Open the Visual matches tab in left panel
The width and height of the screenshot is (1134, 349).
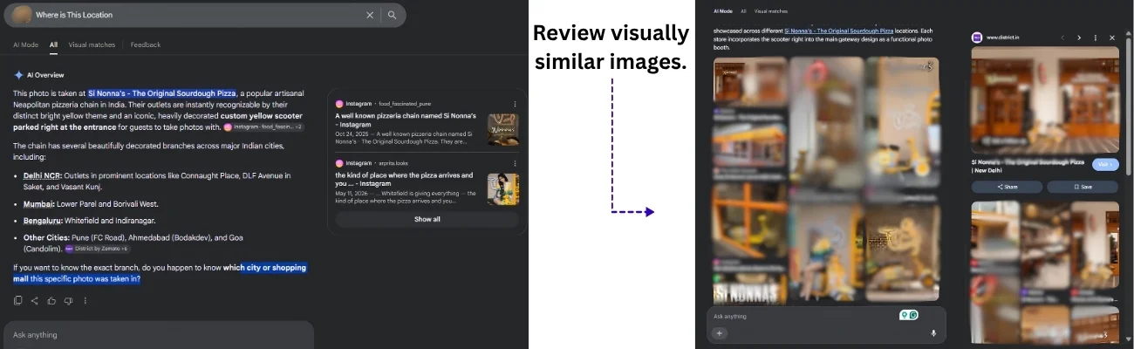click(92, 44)
